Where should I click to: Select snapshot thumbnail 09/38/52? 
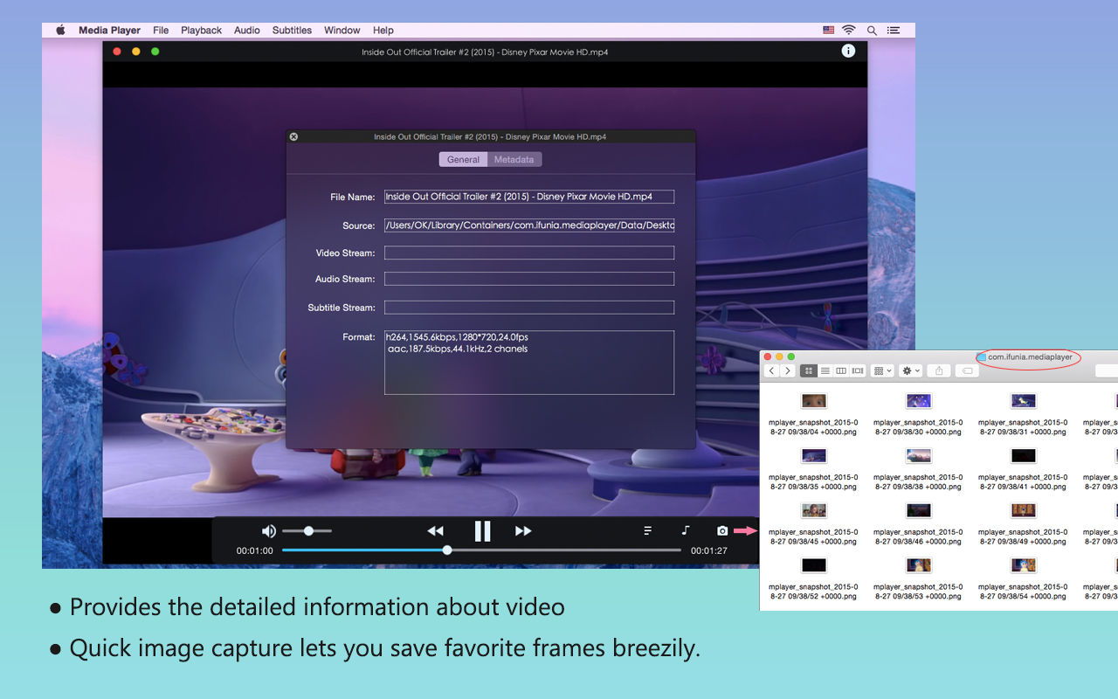coord(813,565)
